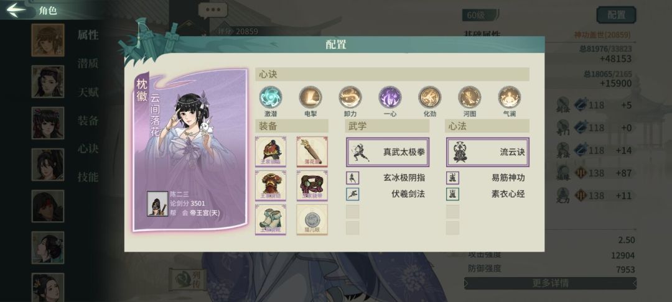
Task: Switch to the 装备 sidebar tab
Action: click(88, 121)
